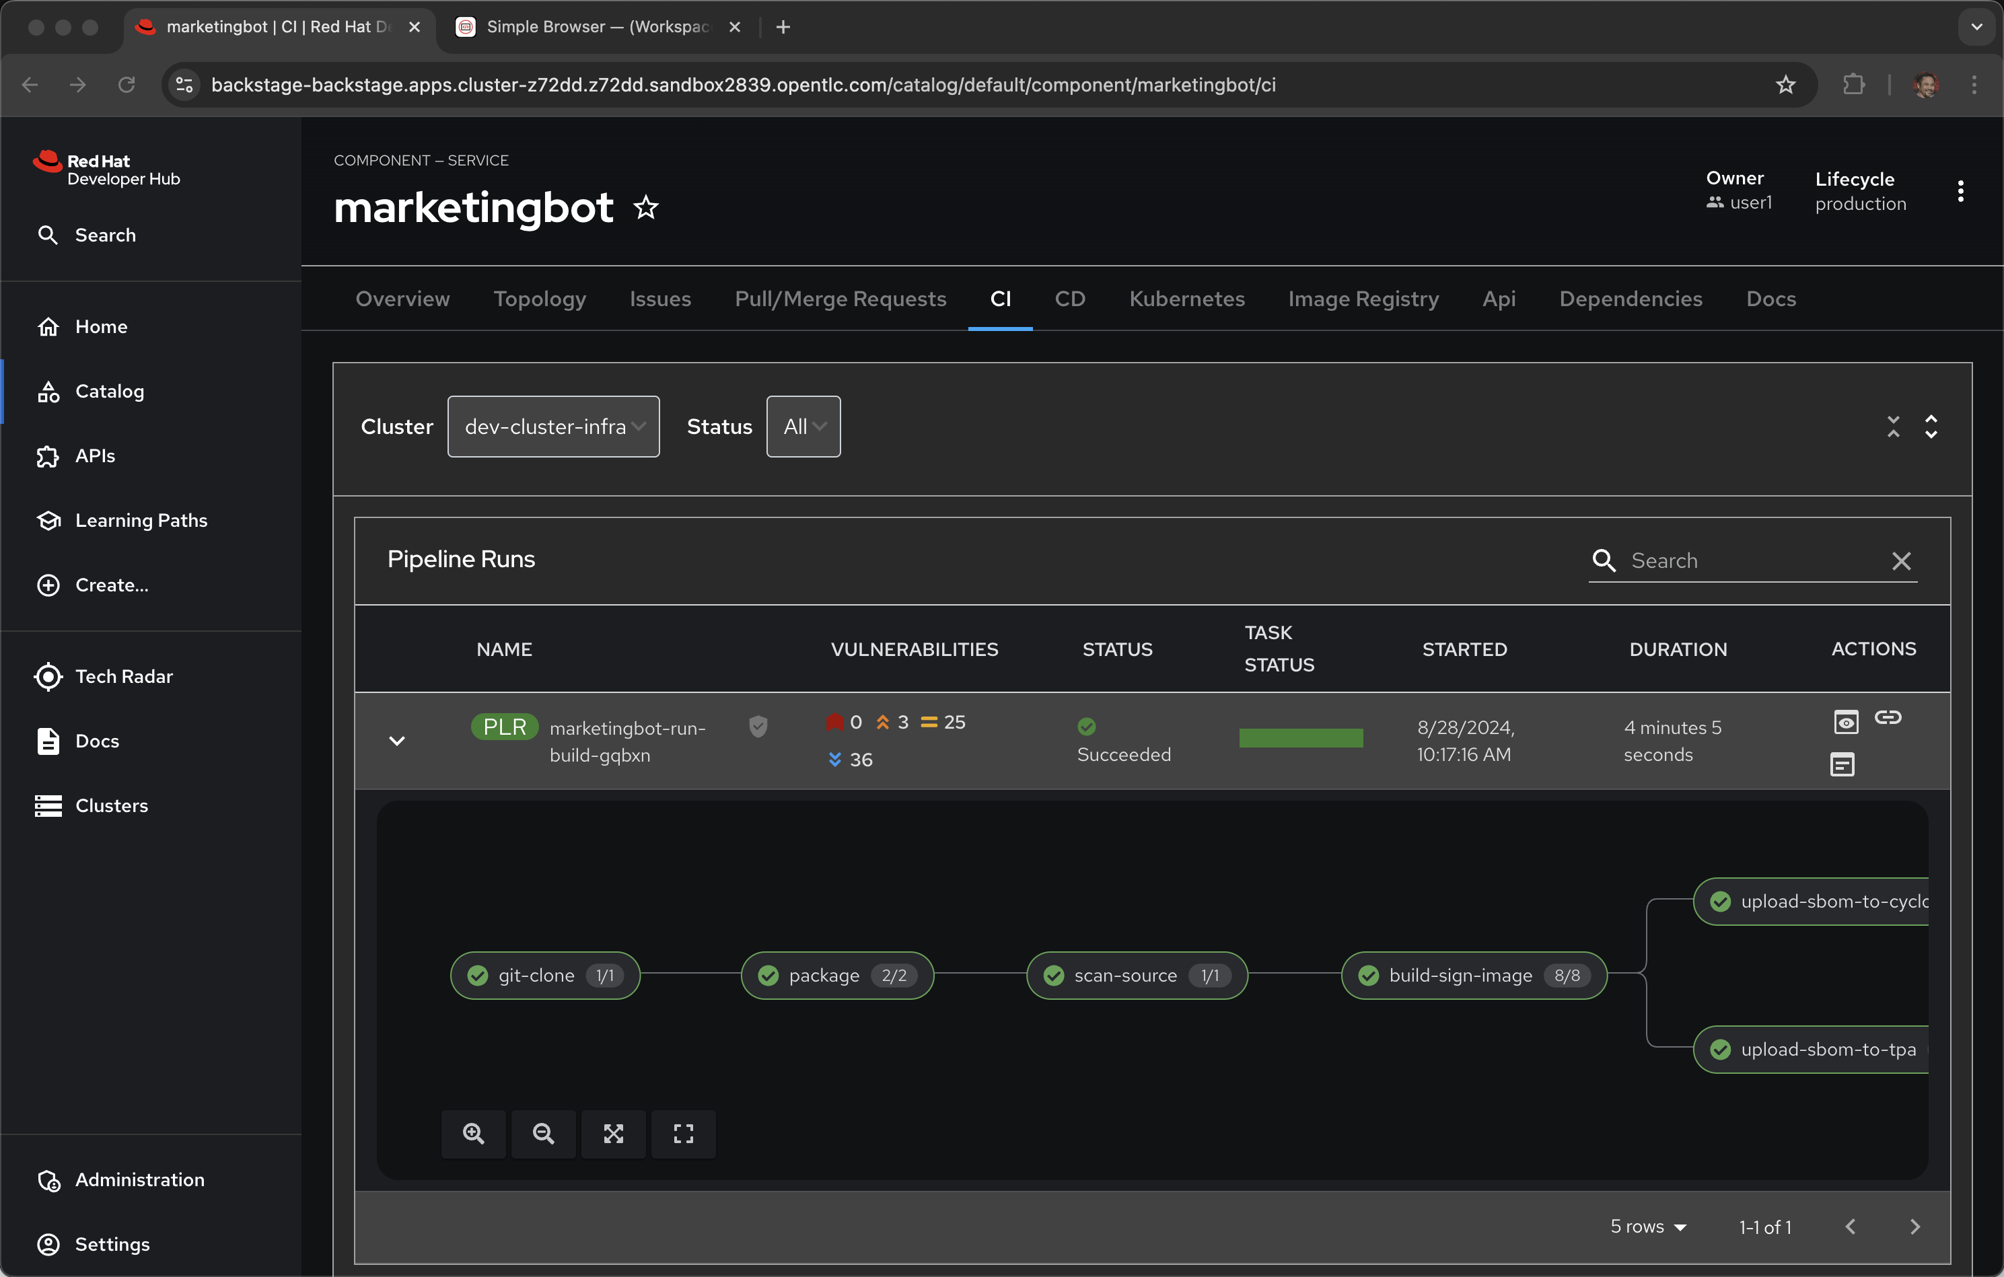Open the Cluster dropdown dev-cluster-infra

pos(553,427)
